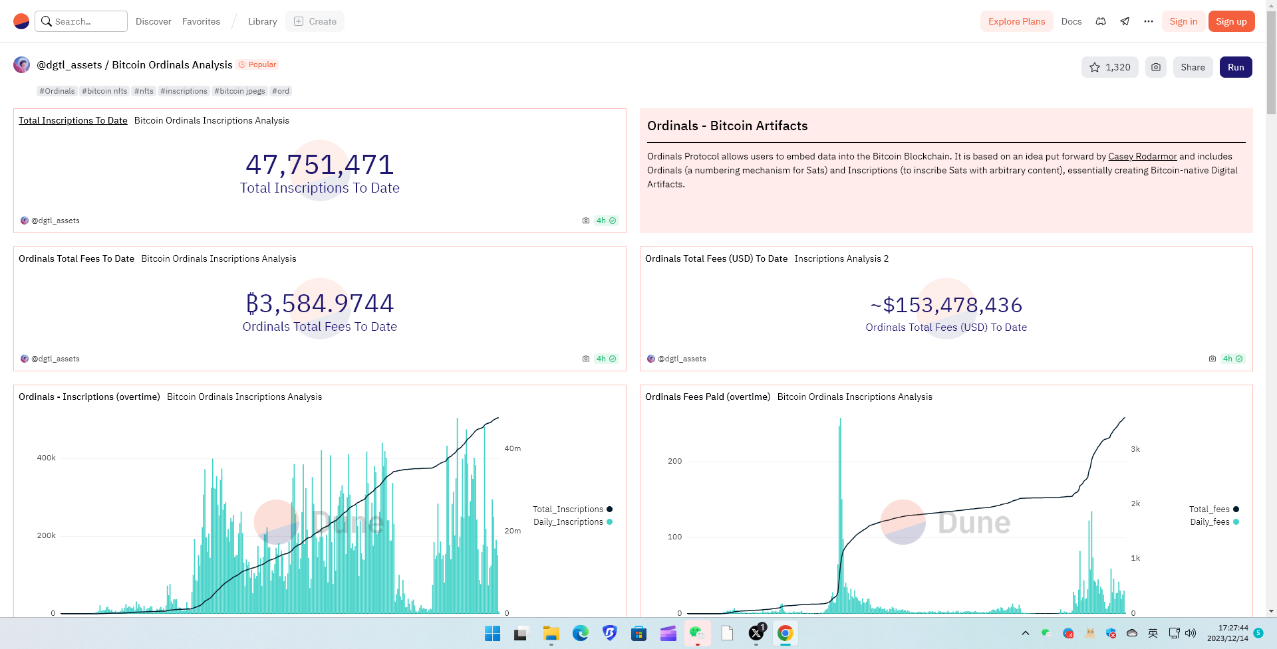Screen dimensions: 1277x649
Task: Click camera icon on Total Inscriptions card
Action: tap(586, 221)
